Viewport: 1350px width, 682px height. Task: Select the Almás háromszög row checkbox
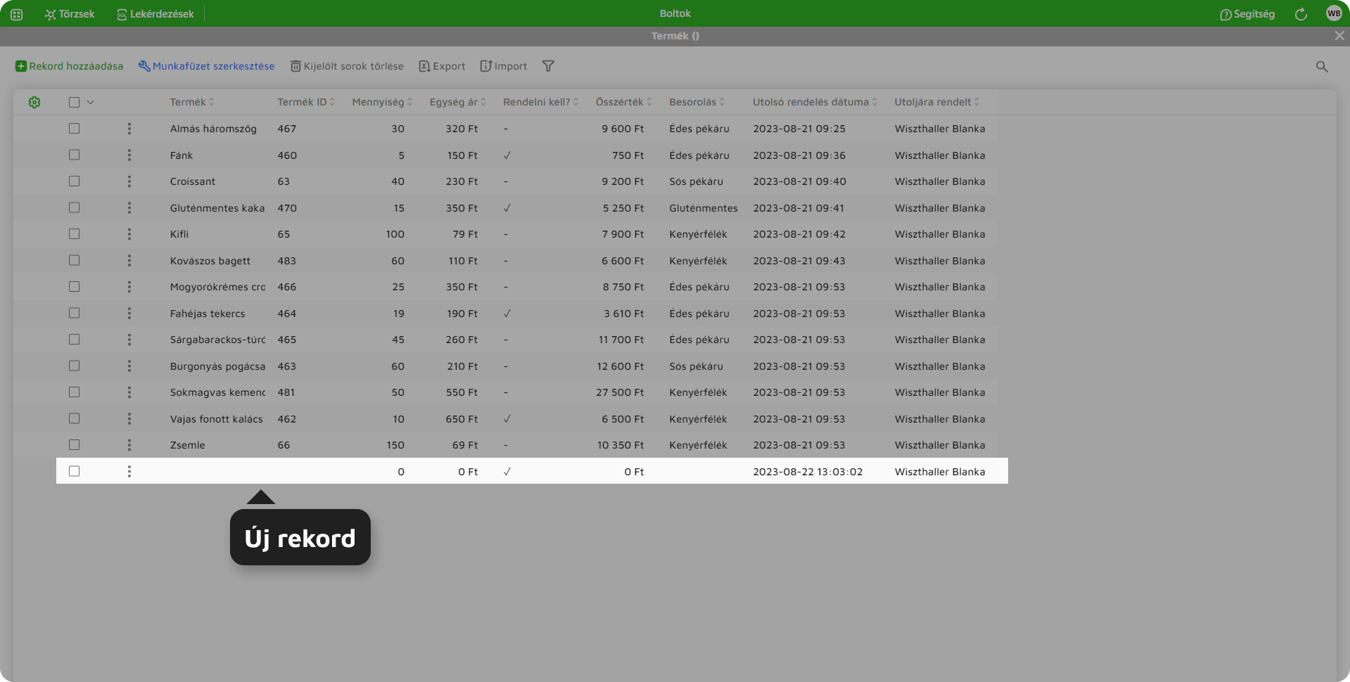pos(74,129)
